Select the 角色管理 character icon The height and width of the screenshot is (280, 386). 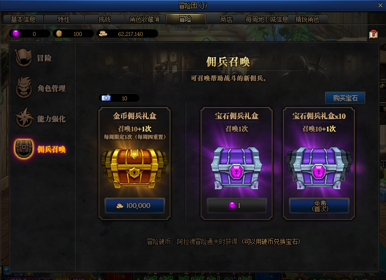pos(24,88)
